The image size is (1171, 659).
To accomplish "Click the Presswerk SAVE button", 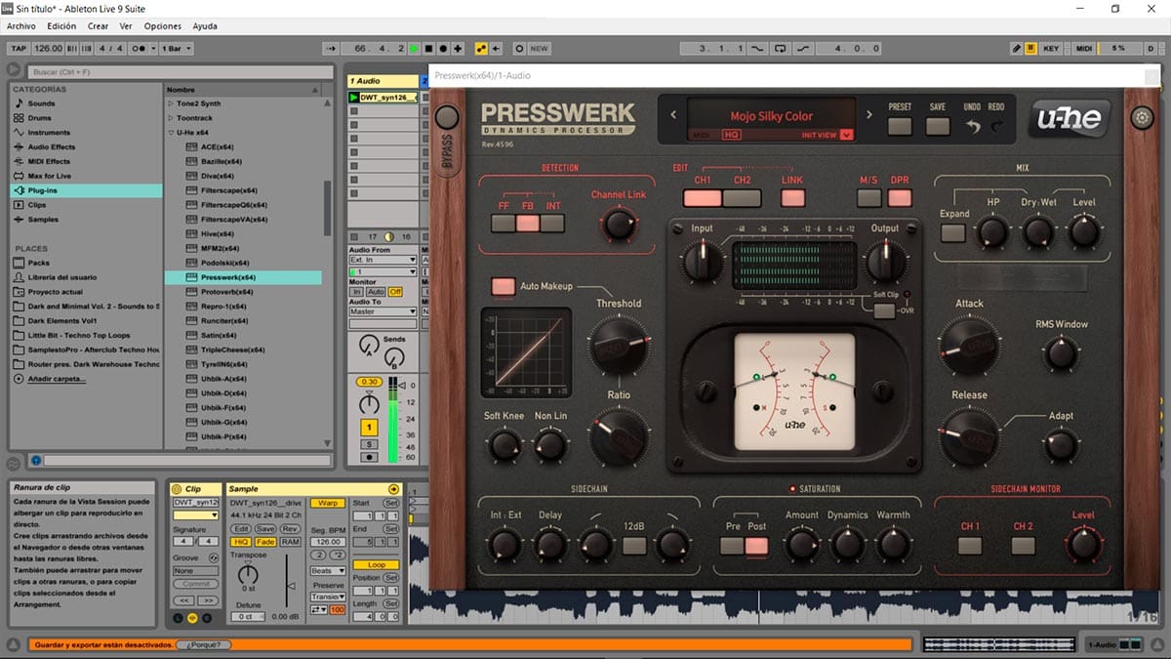I will [x=938, y=127].
